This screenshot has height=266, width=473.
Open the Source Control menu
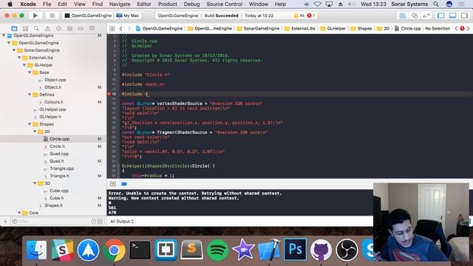[x=224, y=4]
